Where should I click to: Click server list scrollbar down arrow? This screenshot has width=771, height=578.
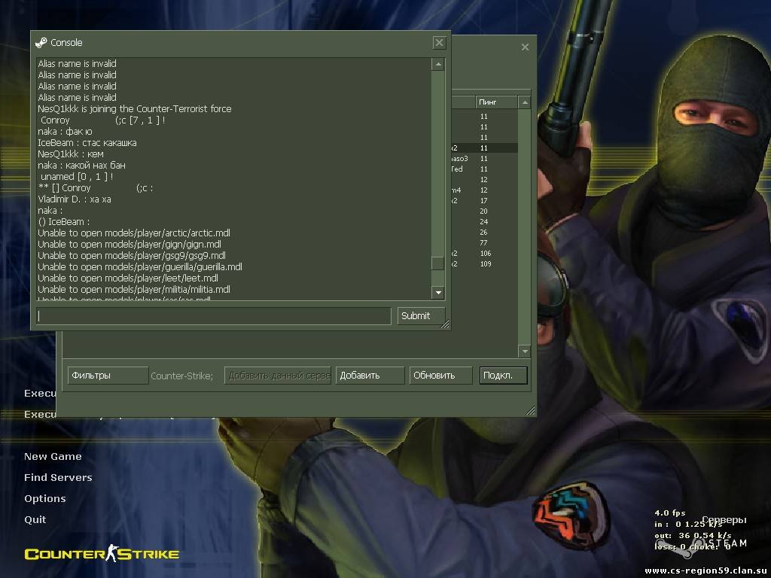[x=525, y=351]
